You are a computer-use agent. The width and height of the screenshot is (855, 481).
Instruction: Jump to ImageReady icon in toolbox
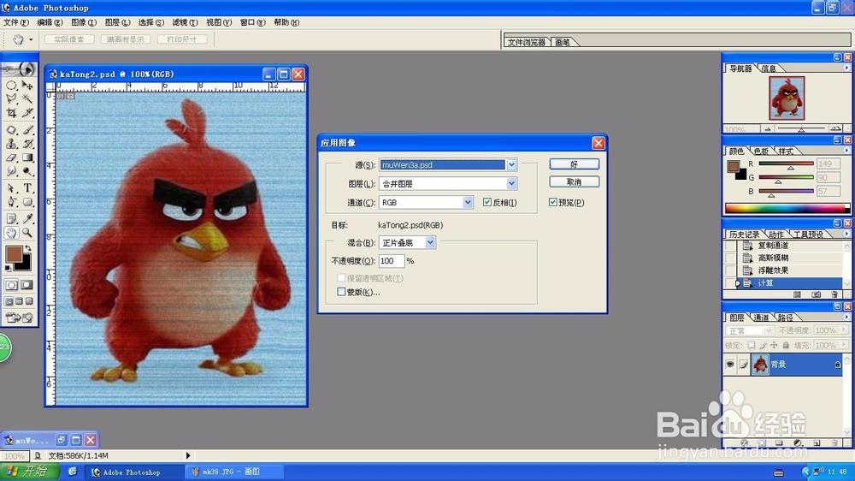tap(19, 318)
